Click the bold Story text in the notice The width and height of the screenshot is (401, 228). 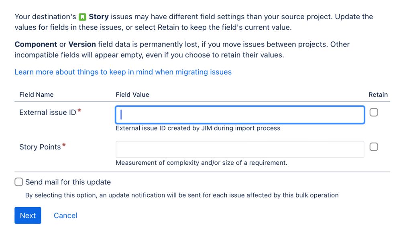99,17
